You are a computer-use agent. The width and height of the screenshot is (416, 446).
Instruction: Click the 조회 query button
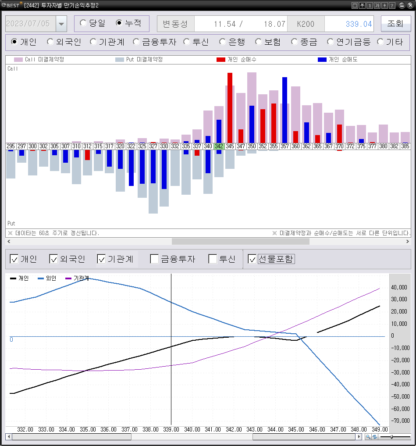tap(396, 23)
